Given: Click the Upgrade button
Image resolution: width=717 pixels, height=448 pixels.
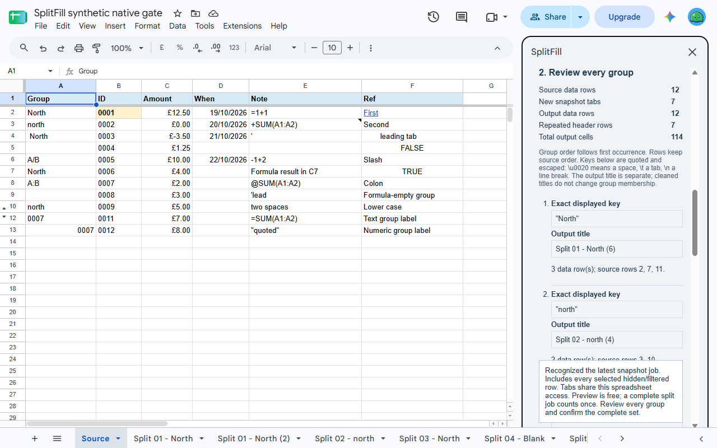Looking at the screenshot, I should pyautogui.click(x=625, y=17).
